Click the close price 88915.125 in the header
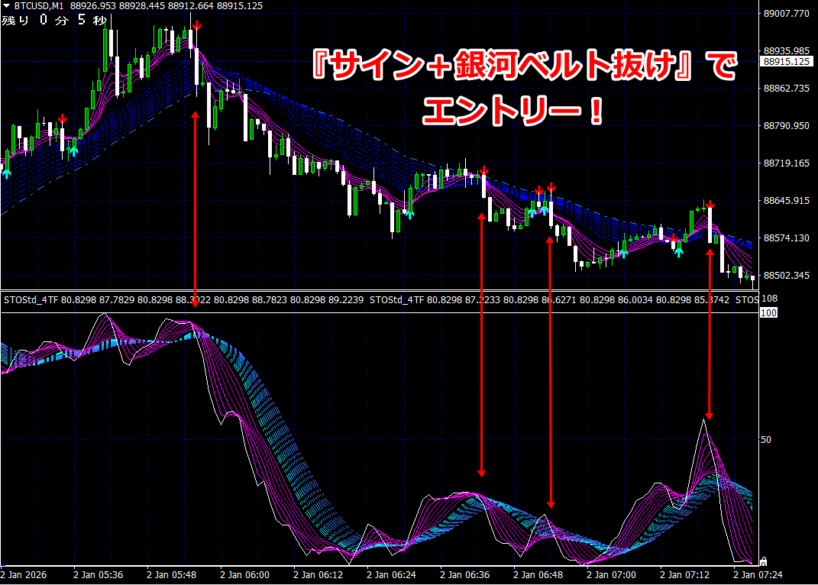818x585 pixels. 240,6
